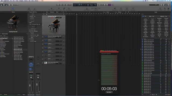
Task: Click the Audio 5 track waveform icon
Action: click(46, 52)
